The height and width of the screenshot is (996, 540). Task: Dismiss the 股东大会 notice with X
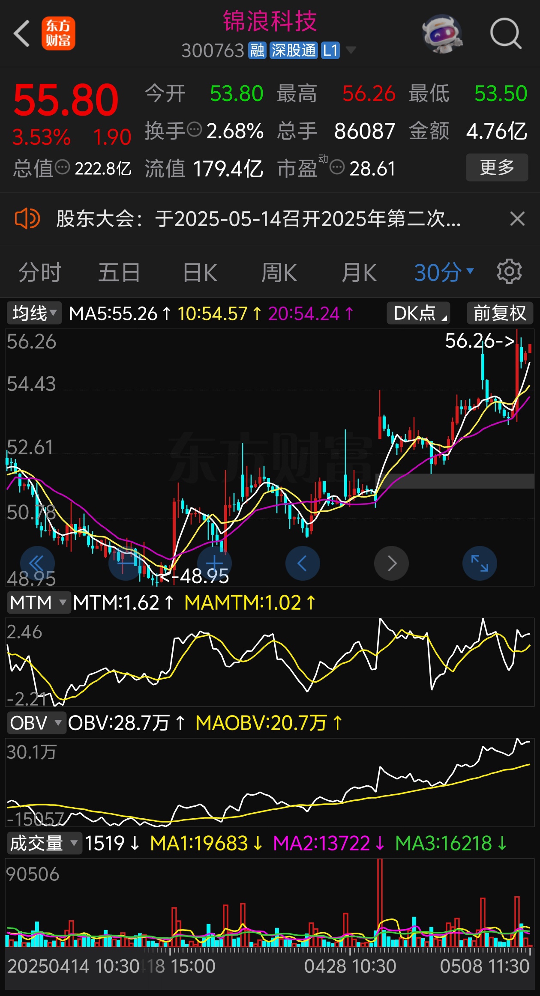click(x=518, y=218)
